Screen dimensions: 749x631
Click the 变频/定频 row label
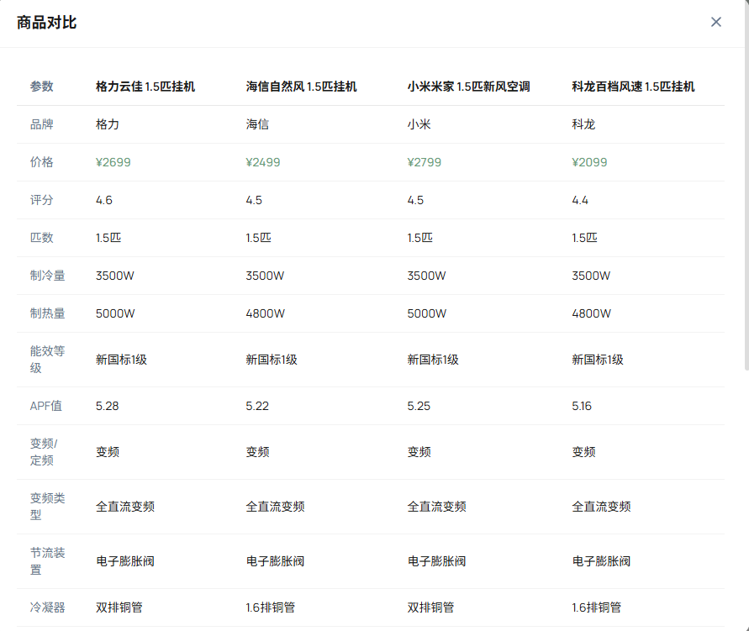44,452
